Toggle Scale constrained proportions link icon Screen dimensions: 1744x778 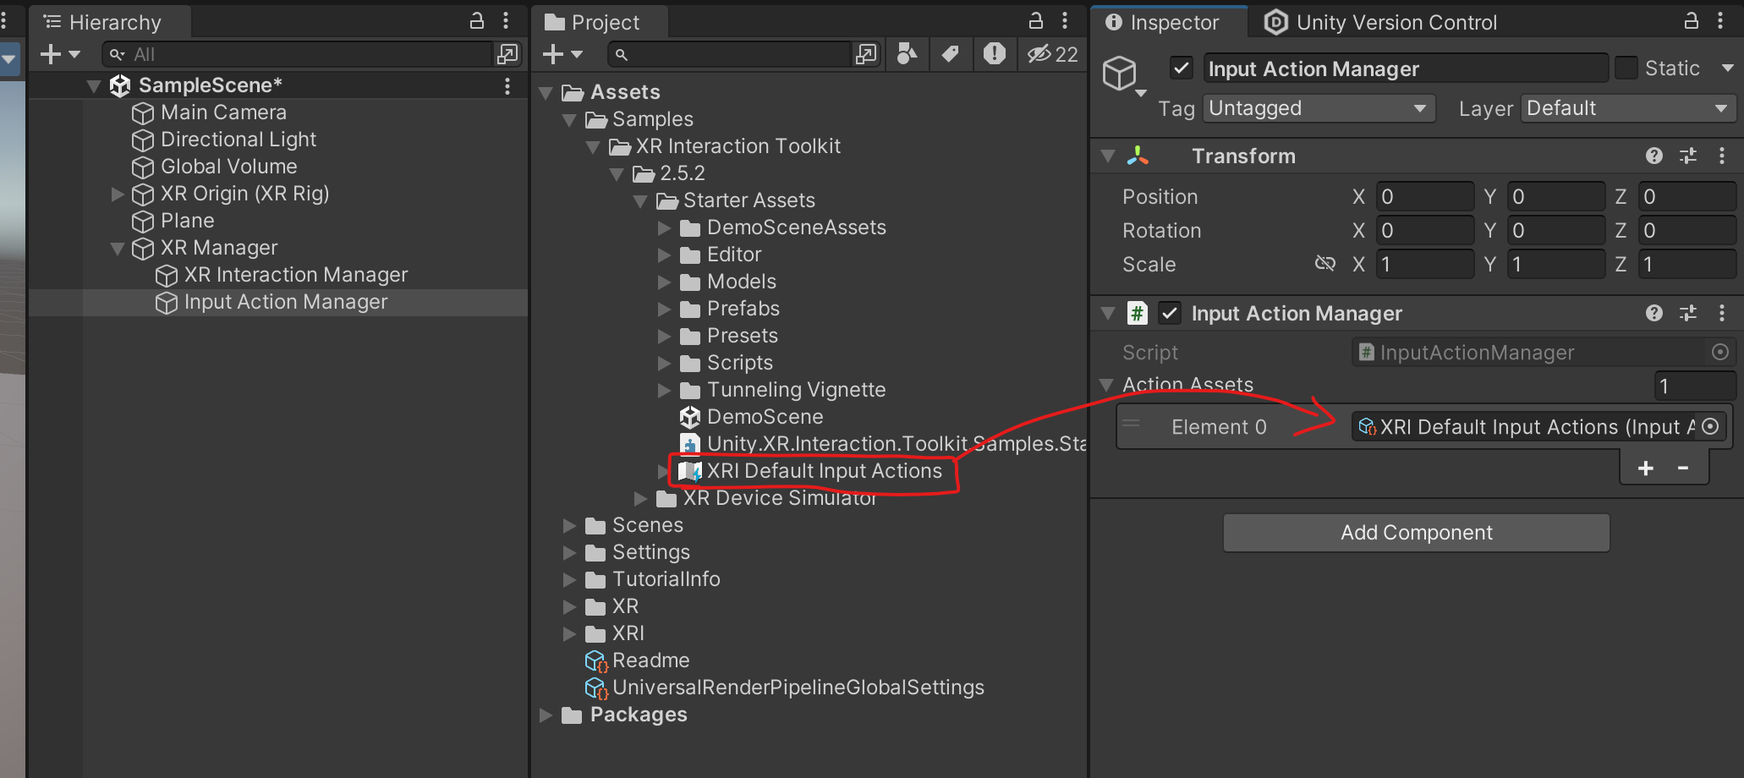[1324, 264]
